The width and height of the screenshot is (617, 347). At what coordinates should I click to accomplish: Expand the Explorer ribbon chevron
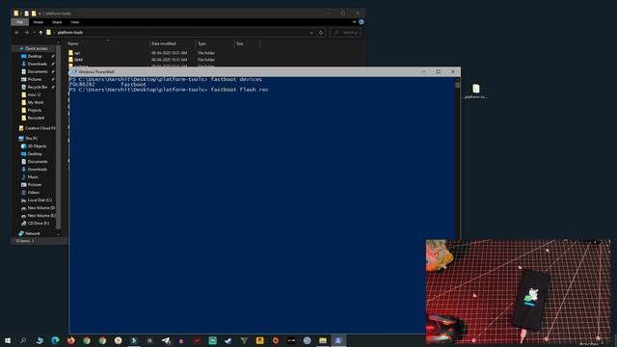point(354,22)
